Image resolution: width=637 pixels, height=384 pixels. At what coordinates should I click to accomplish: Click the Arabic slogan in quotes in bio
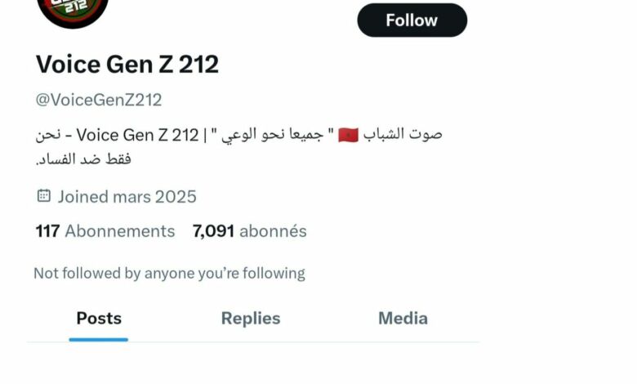(272, 135)
